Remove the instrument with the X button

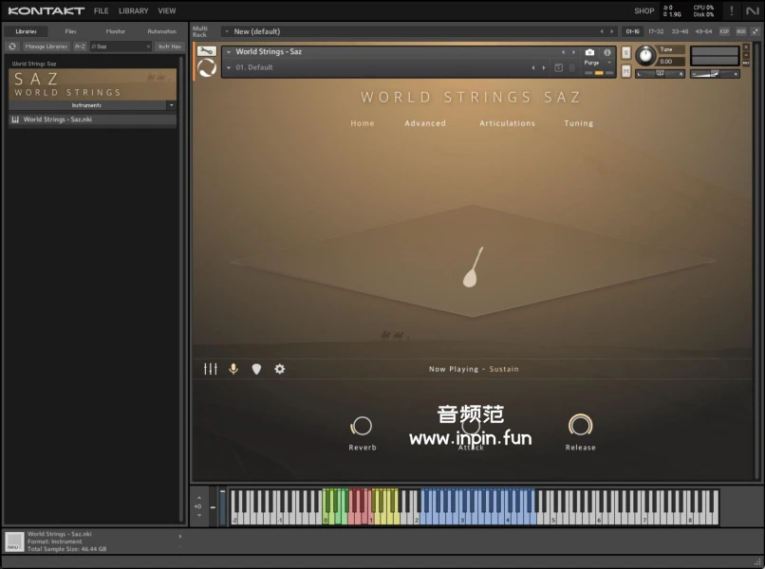click(x=746, y=46)
